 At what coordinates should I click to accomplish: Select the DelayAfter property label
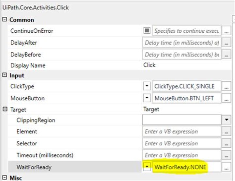point(24,42)
